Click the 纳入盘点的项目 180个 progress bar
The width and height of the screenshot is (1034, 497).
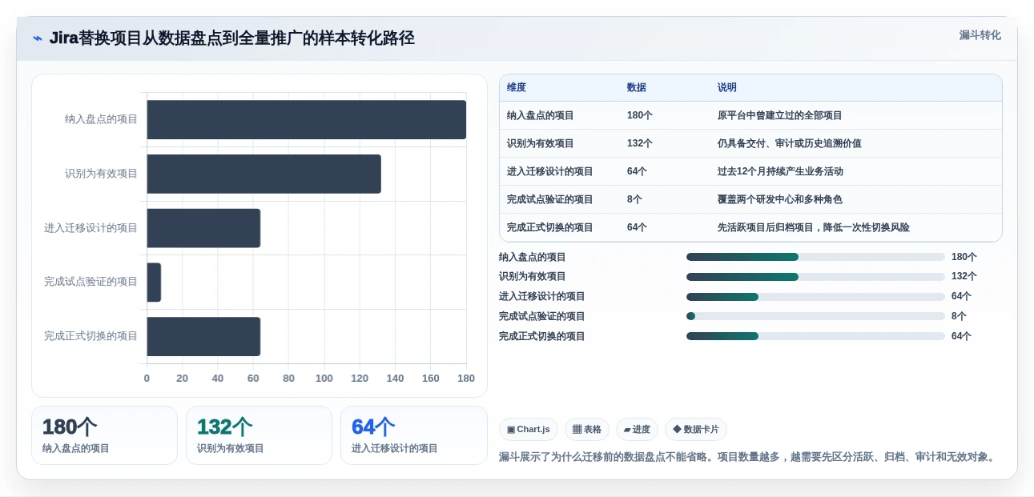815,257
